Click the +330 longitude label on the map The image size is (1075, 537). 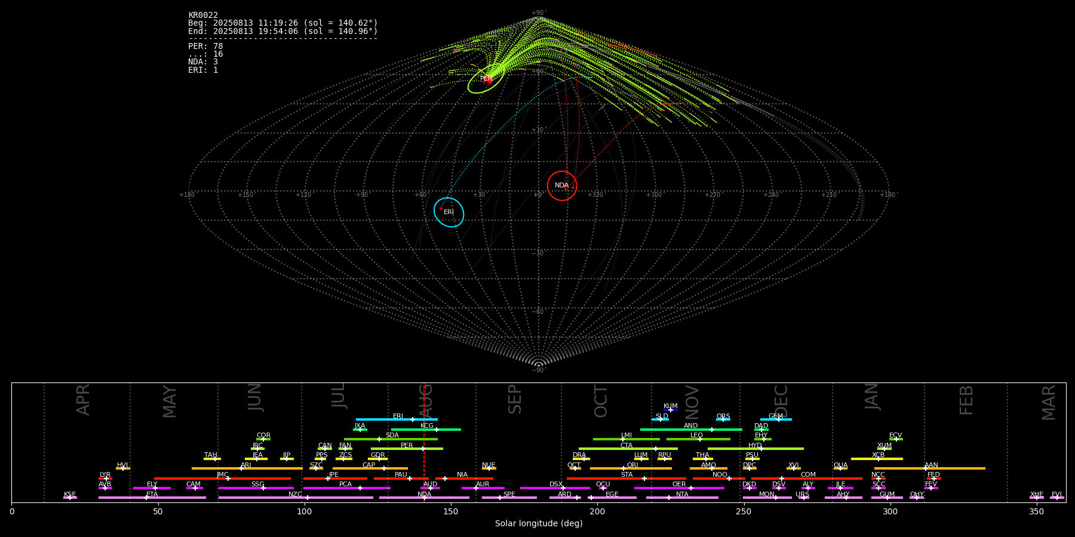pos(595,195)
